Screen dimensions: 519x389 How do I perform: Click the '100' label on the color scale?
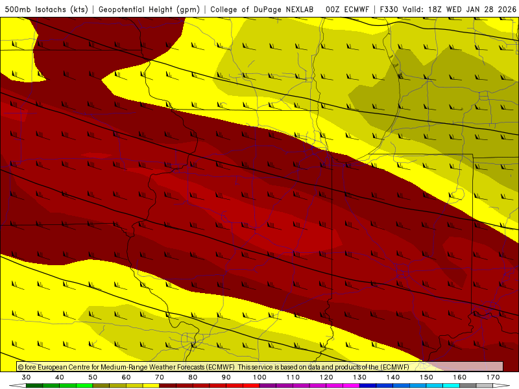point(259,377)
